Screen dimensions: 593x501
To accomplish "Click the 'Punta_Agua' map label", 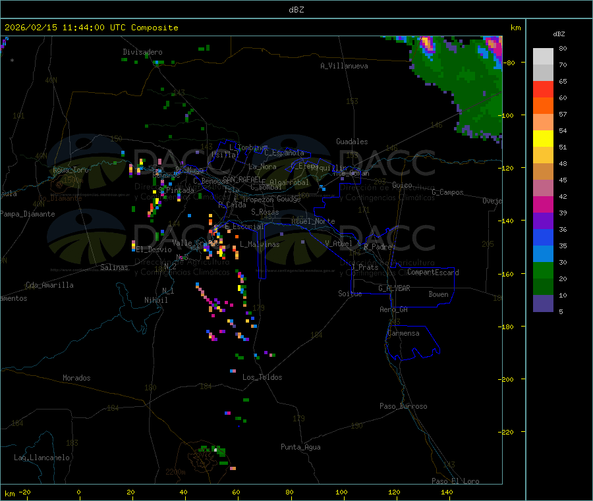I will tap(300, 448).
